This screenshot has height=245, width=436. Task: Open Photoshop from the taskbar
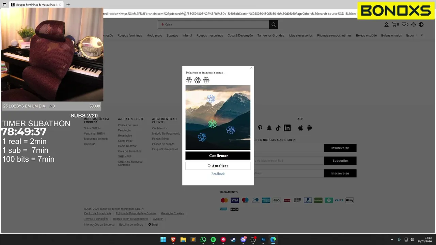coord(263,240)
